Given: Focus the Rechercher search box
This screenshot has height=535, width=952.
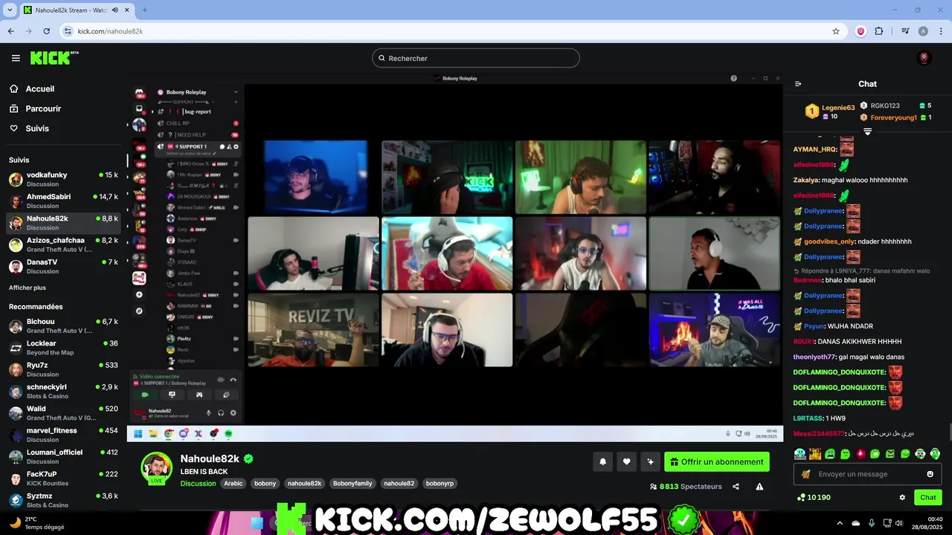Looking at the screenshot, I should coord(476,58).
